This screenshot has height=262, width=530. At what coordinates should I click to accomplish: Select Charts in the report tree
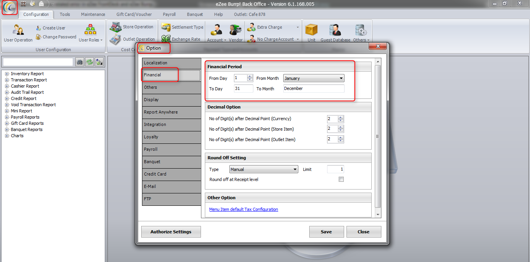pyautogui.click(x=17, y=136)
